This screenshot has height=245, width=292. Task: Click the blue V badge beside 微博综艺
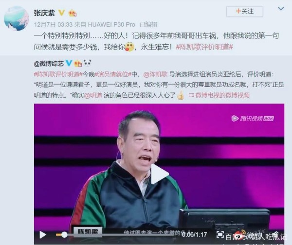pyautogui.click(x=69, y=63)
